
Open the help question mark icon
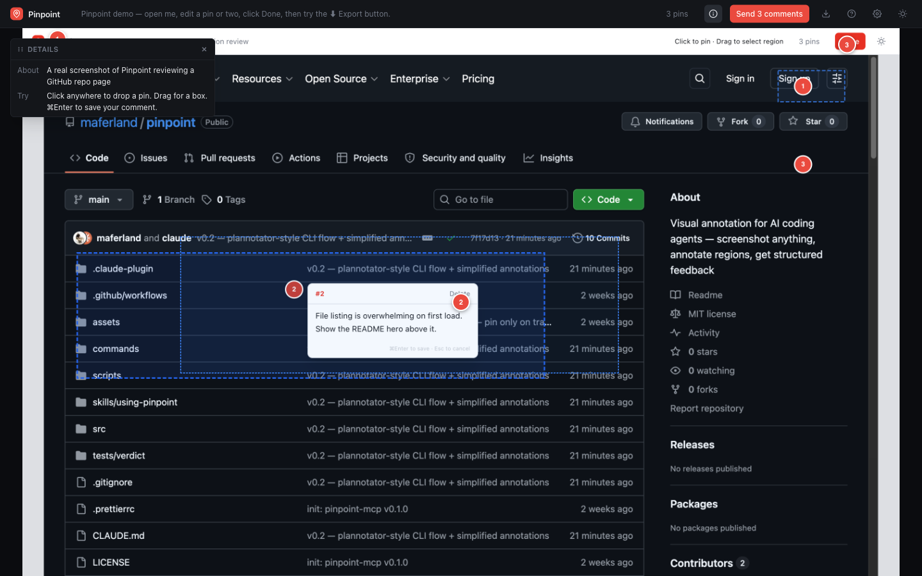pos(852,13)
